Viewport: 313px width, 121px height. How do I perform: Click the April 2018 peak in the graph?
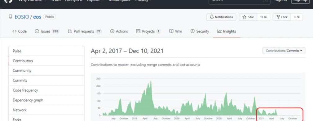151,81
